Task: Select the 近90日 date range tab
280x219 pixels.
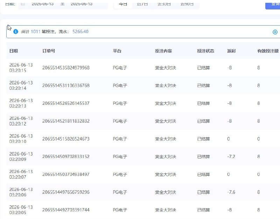Action: click(187, 4)
